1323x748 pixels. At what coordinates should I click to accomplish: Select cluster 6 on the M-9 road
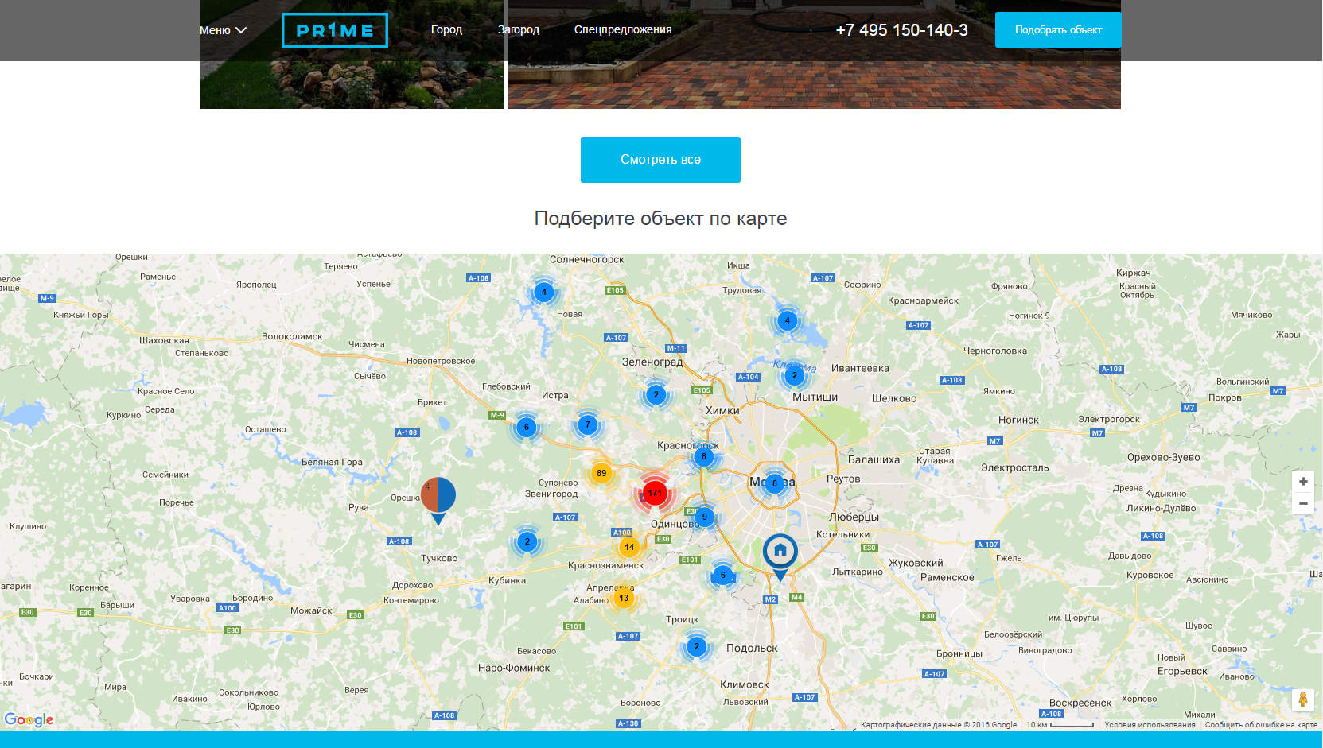click(526, 427)
